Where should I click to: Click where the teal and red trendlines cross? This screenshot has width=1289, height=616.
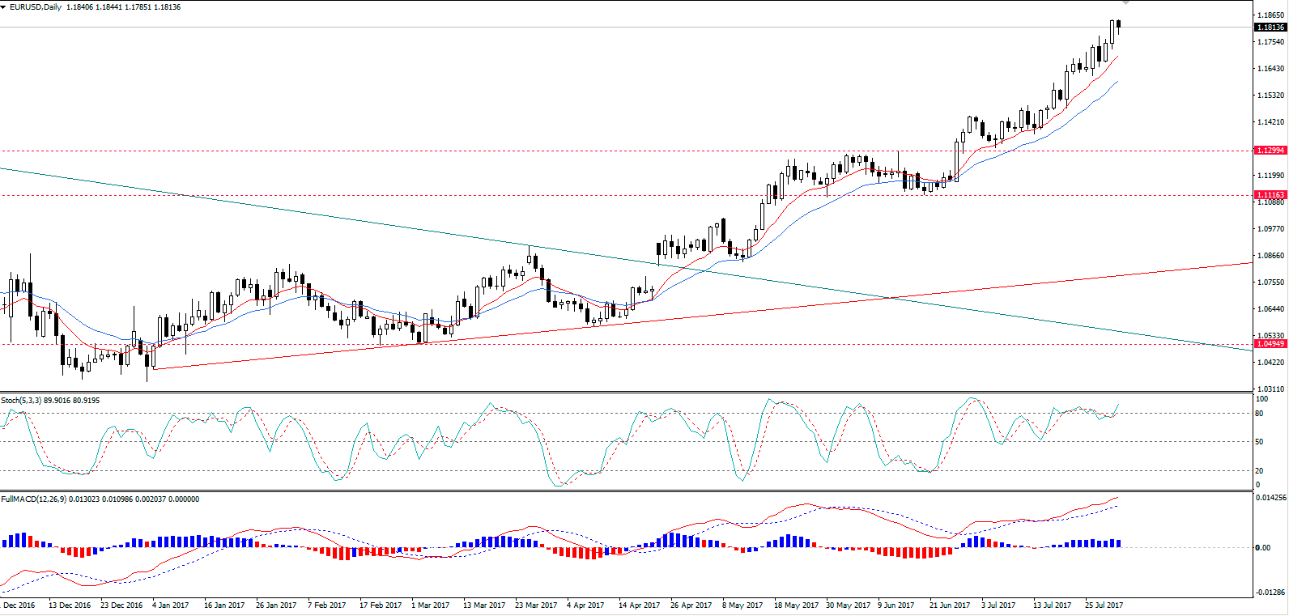point(889,298)
